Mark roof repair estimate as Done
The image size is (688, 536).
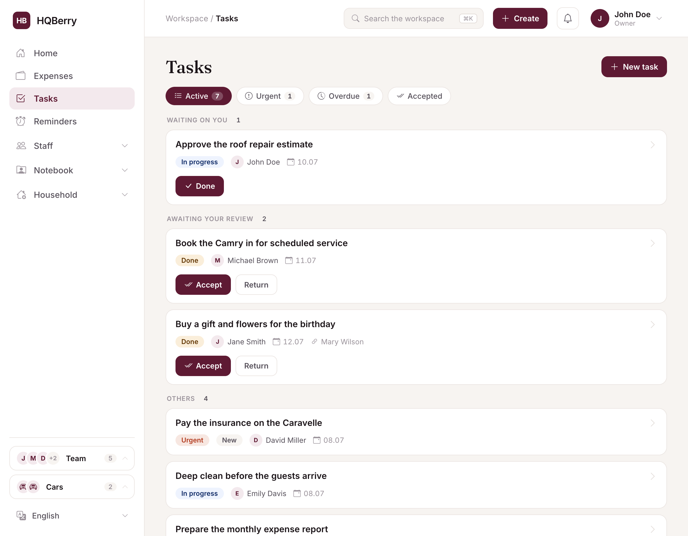(x=199, y=186)
